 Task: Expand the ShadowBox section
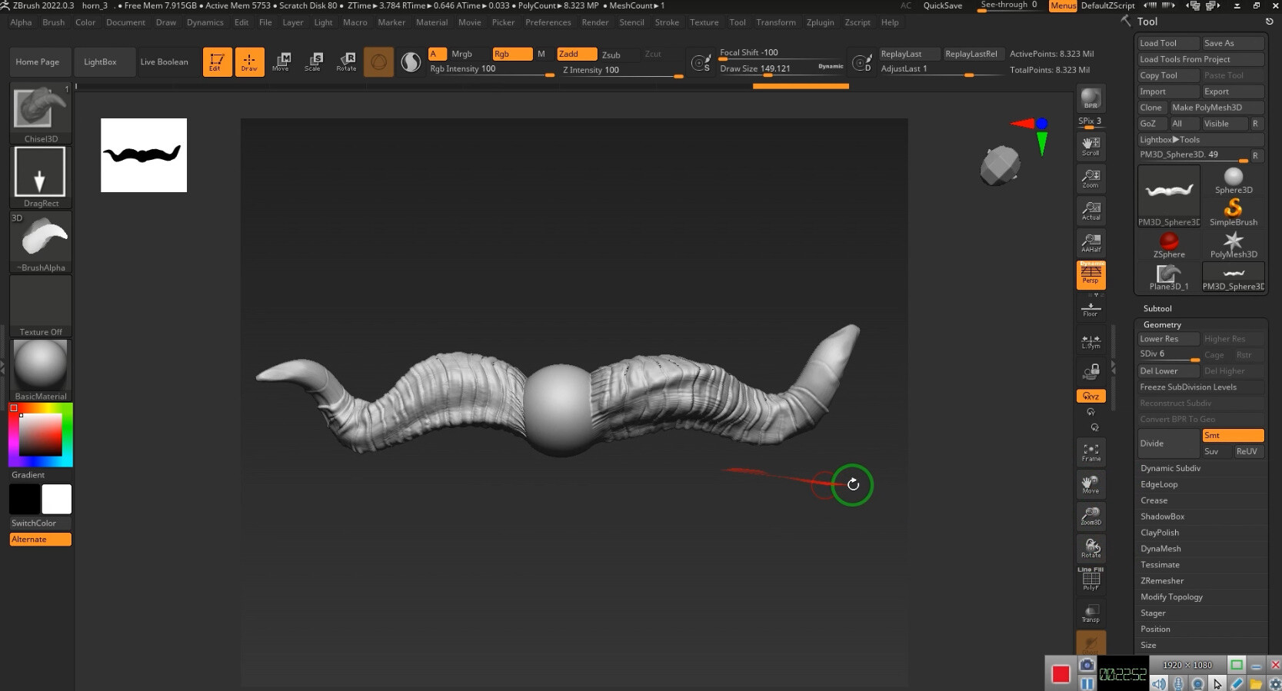(1162, 517)
